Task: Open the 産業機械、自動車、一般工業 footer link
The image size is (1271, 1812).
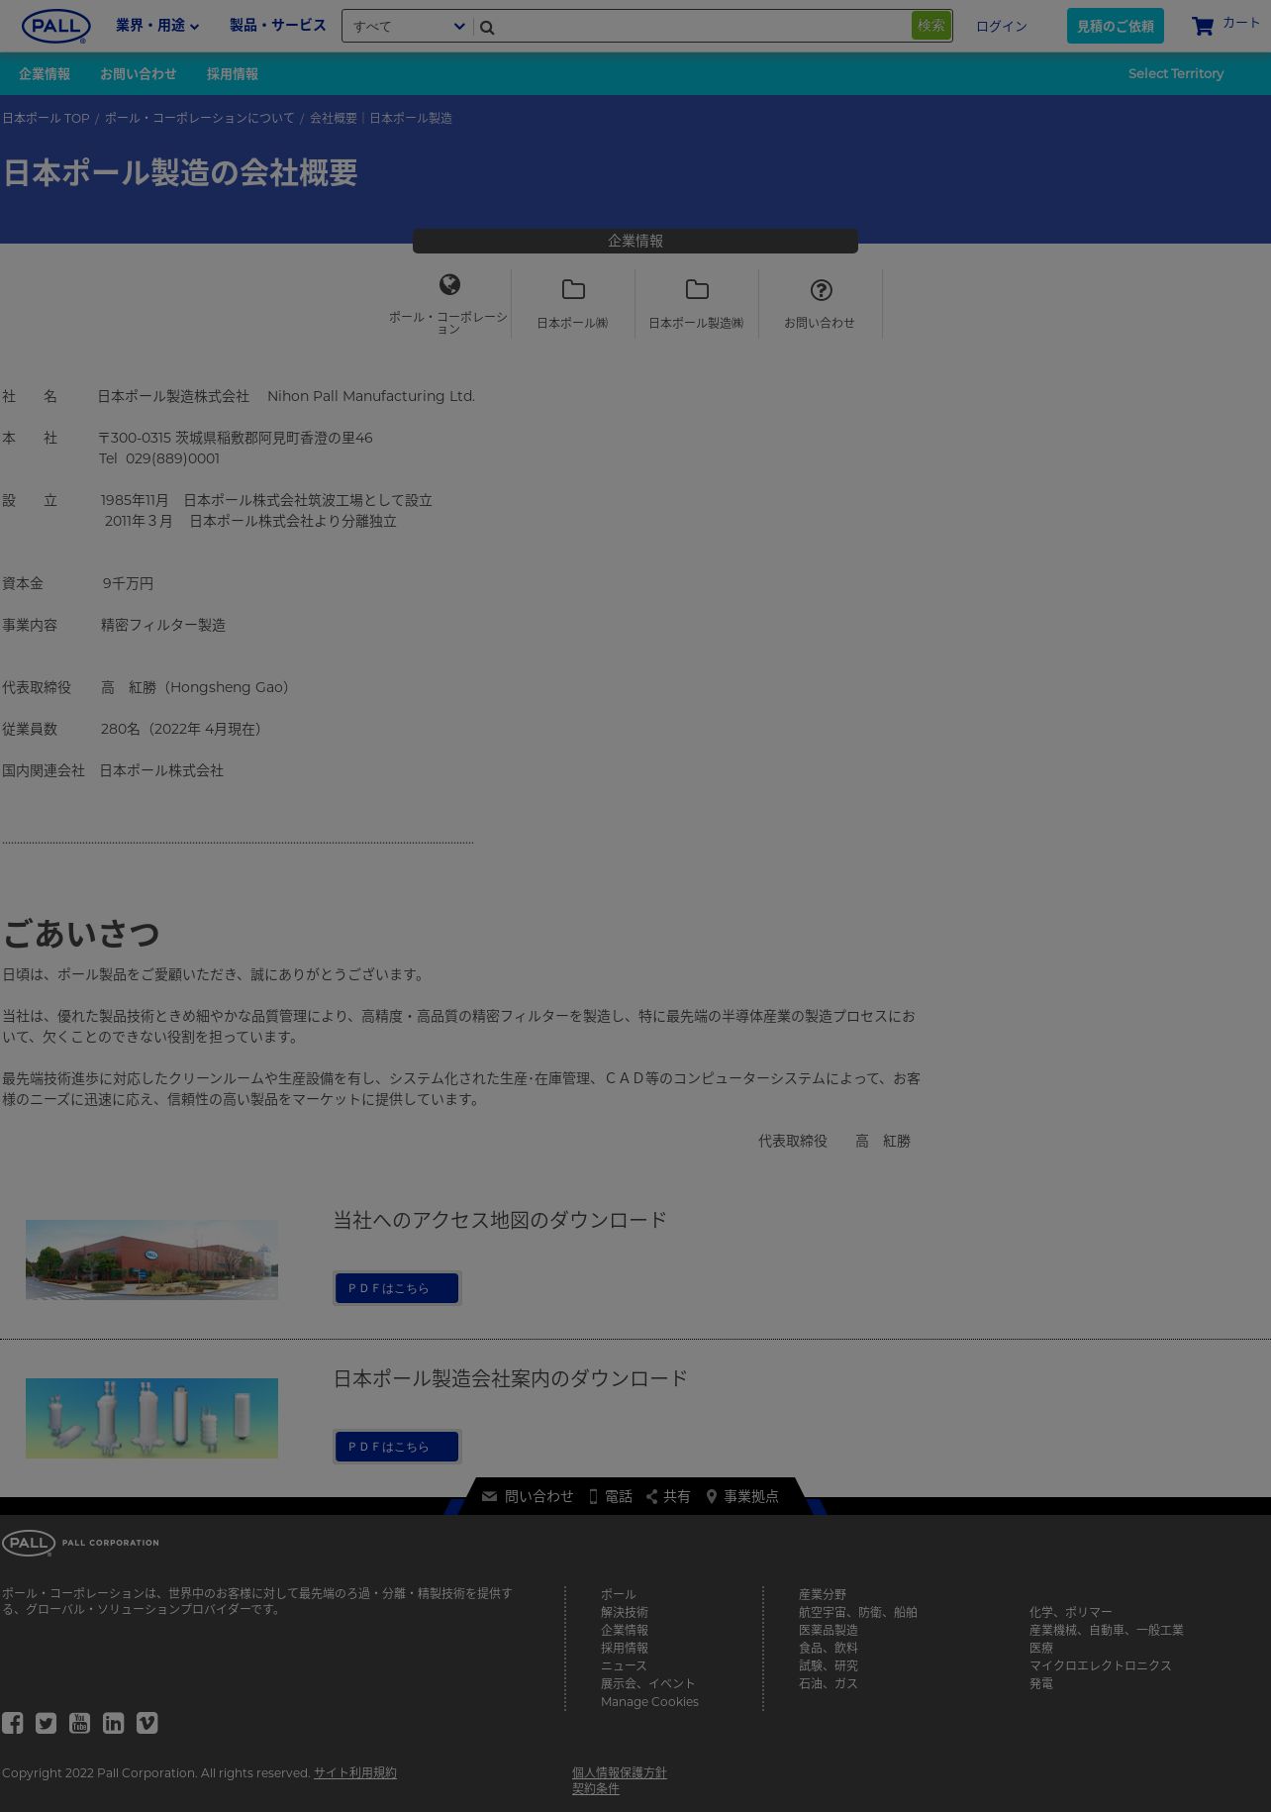Action: click(x=1107, y=1630)
